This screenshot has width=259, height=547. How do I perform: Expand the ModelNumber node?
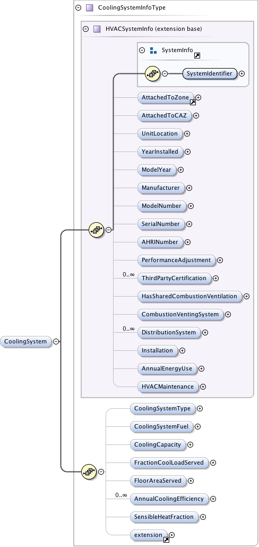pyautogui.click(x=191, y=206)
